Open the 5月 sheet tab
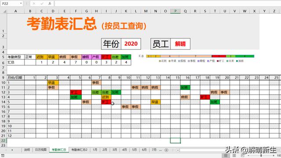The image size is (281, 158). click(134, 150)
